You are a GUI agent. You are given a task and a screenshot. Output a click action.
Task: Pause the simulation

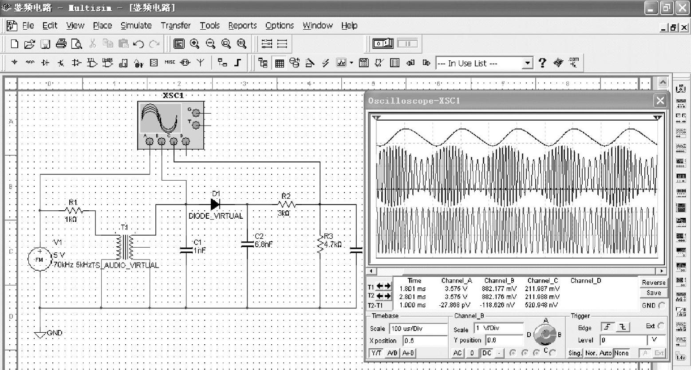pos(407,43)
